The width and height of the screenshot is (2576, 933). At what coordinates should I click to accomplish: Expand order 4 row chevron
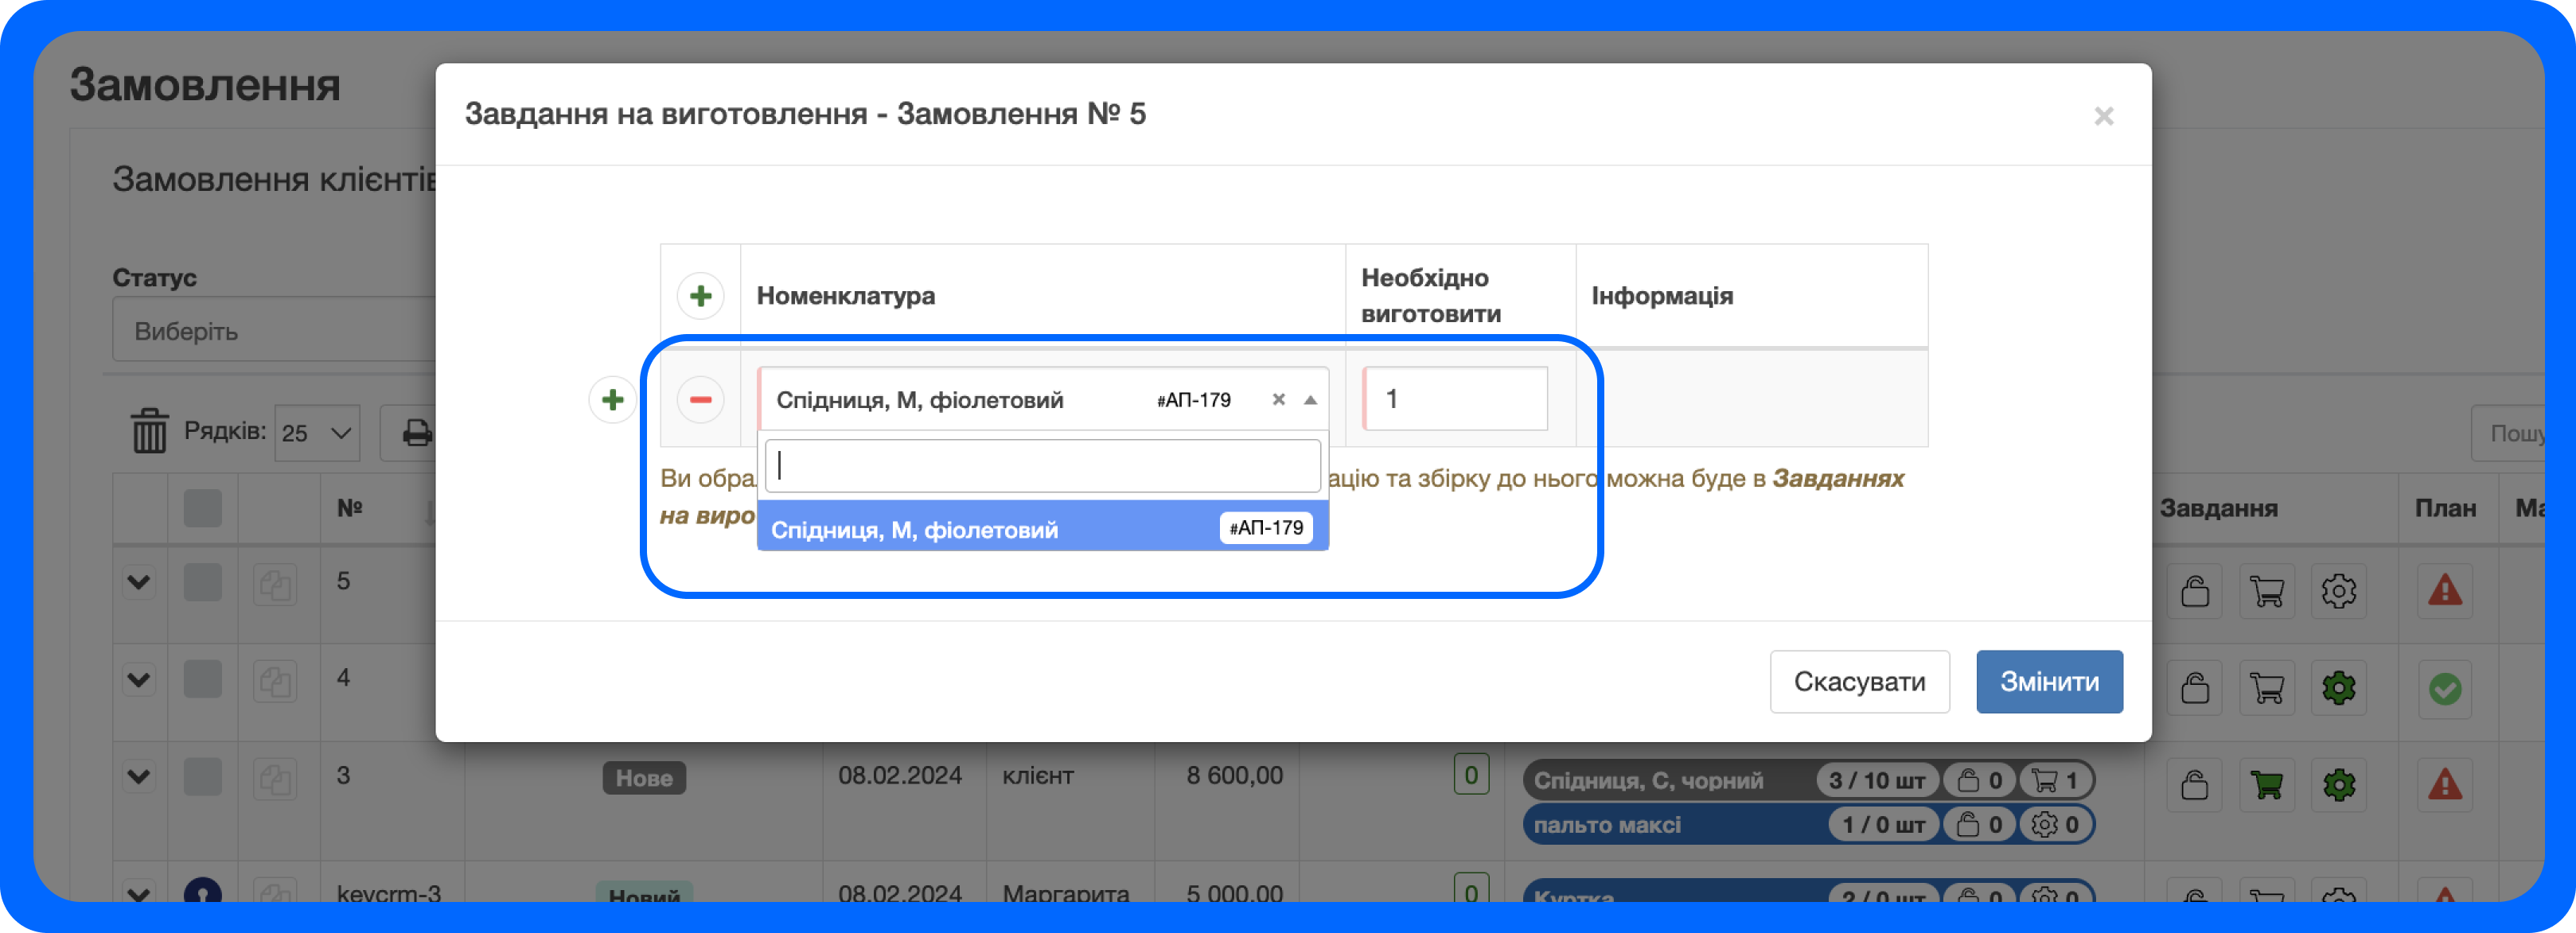(x=139, y=679)
